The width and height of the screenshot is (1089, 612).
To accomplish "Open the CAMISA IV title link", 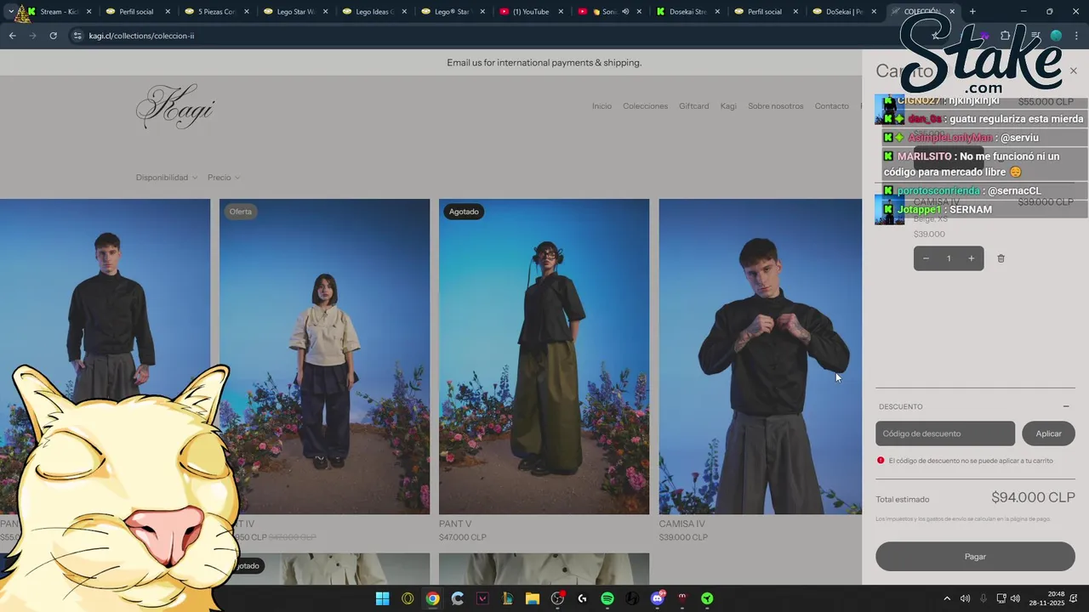I will (x=681, y=524).
